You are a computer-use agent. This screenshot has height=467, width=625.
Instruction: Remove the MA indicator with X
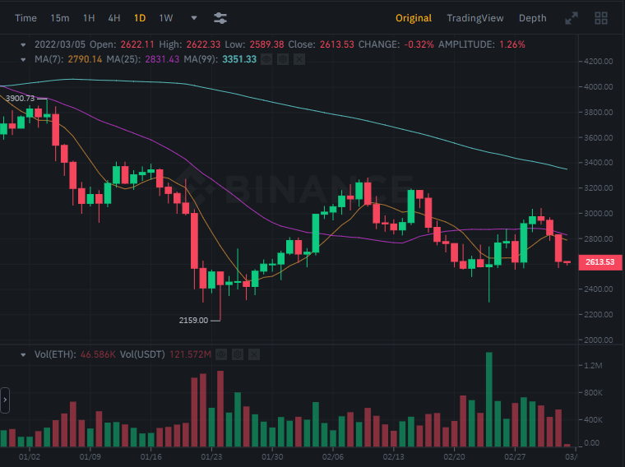[x=299, y=59]
